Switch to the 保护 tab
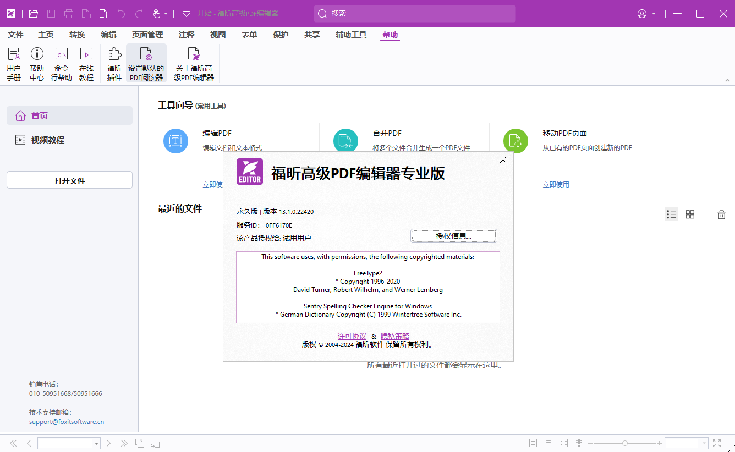 281,35
